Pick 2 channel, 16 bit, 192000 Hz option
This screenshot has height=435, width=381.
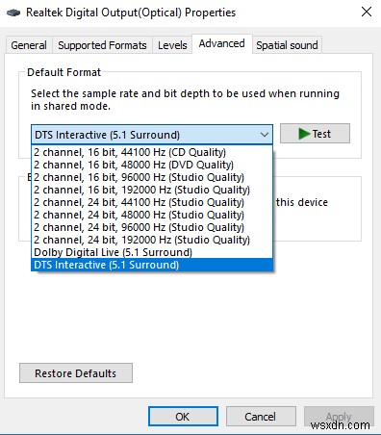(x=152, y=190)
